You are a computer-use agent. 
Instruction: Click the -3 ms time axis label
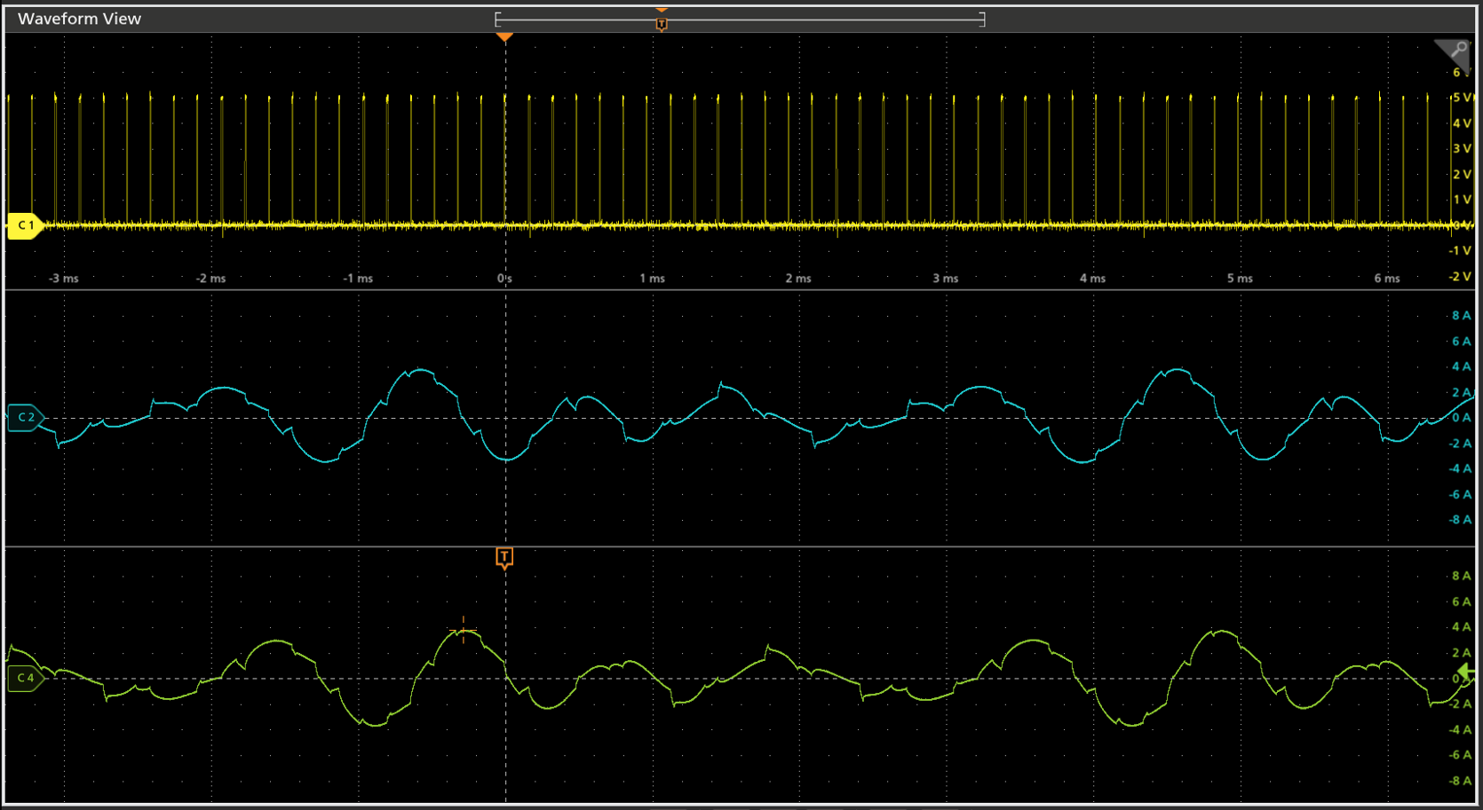tap(63, 279)
